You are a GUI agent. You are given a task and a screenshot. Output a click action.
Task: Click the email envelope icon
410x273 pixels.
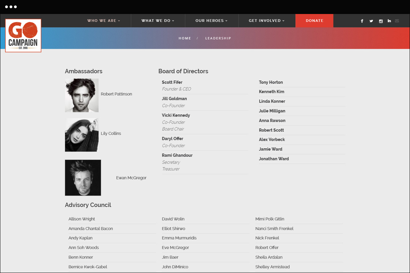tap(397, 21)
